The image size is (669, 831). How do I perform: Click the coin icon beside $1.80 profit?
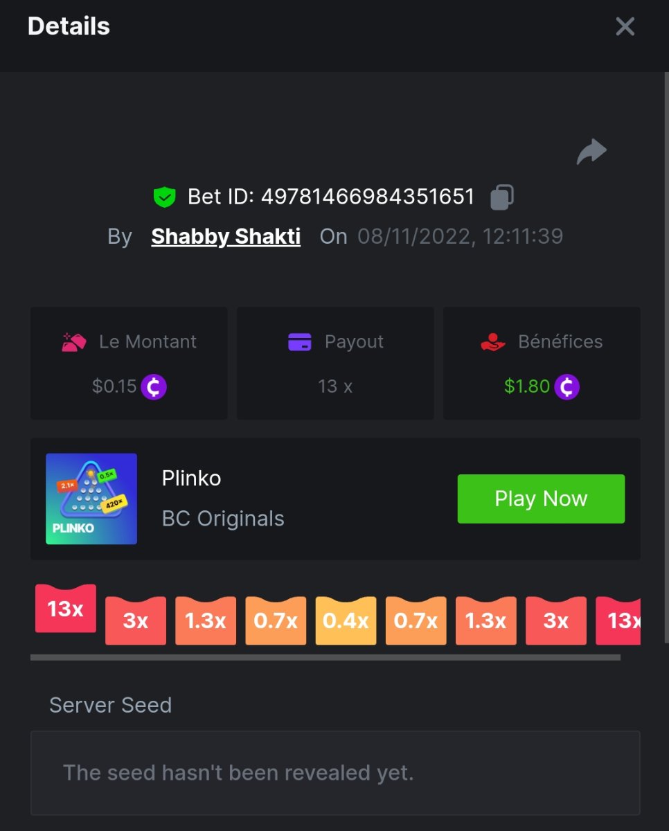click(x=567, y=386)
